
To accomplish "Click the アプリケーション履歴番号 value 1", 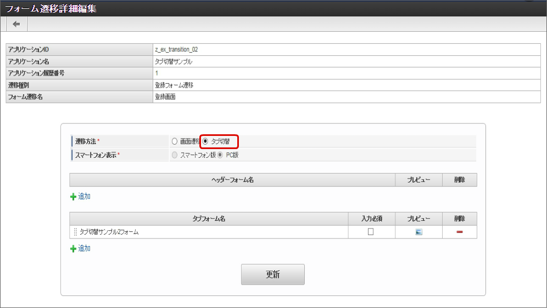I will (x=157, y=73).
